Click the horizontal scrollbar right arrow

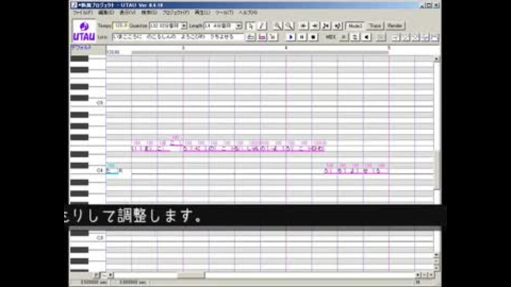click(418, 275)
